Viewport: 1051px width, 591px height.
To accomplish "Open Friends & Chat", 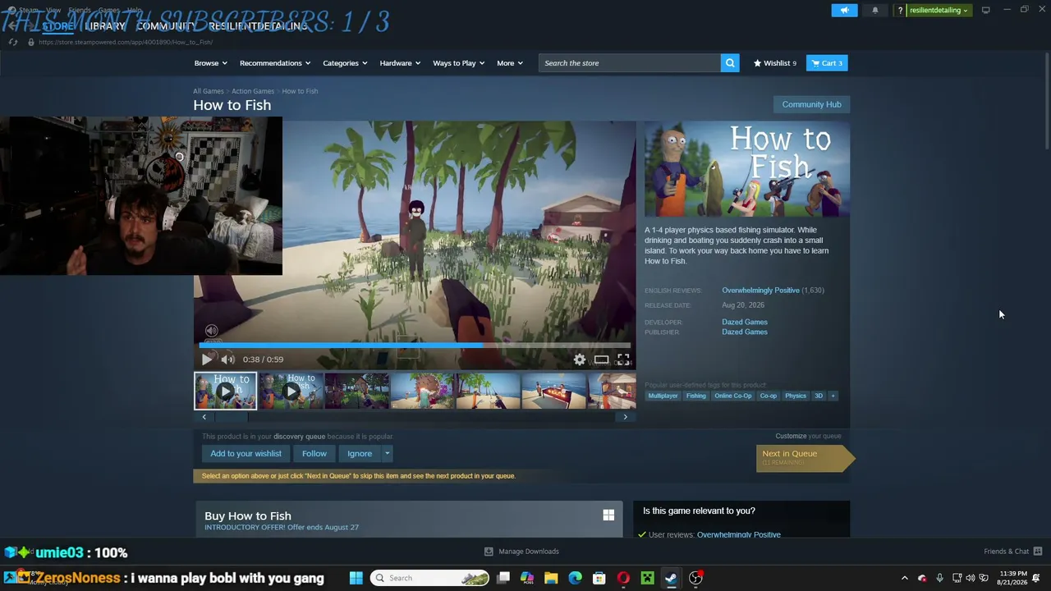I will pos(1013,552).
